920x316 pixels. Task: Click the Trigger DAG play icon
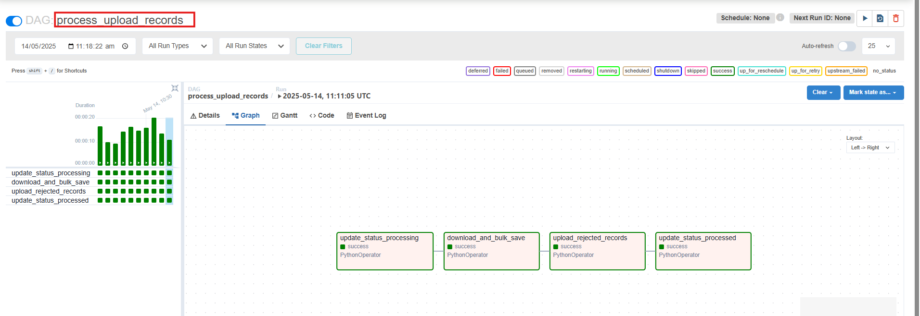[865, 18]
